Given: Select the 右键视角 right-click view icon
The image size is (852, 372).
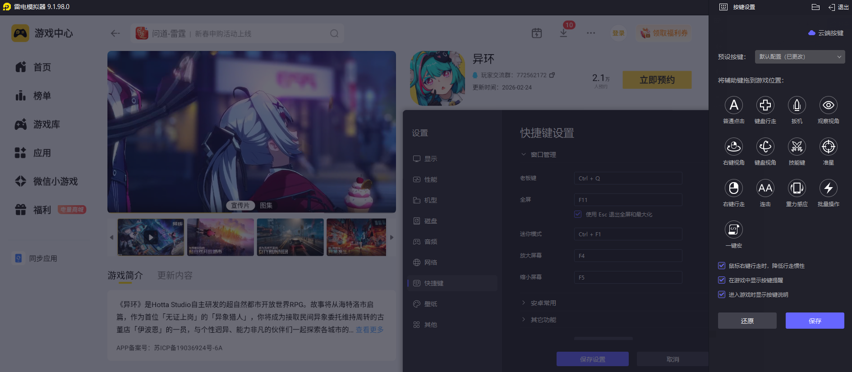Looking at the screenshot, I should point(734,147).
